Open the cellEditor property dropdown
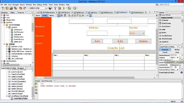This screenshot has height=103, width=184. [x=178, y=58]
